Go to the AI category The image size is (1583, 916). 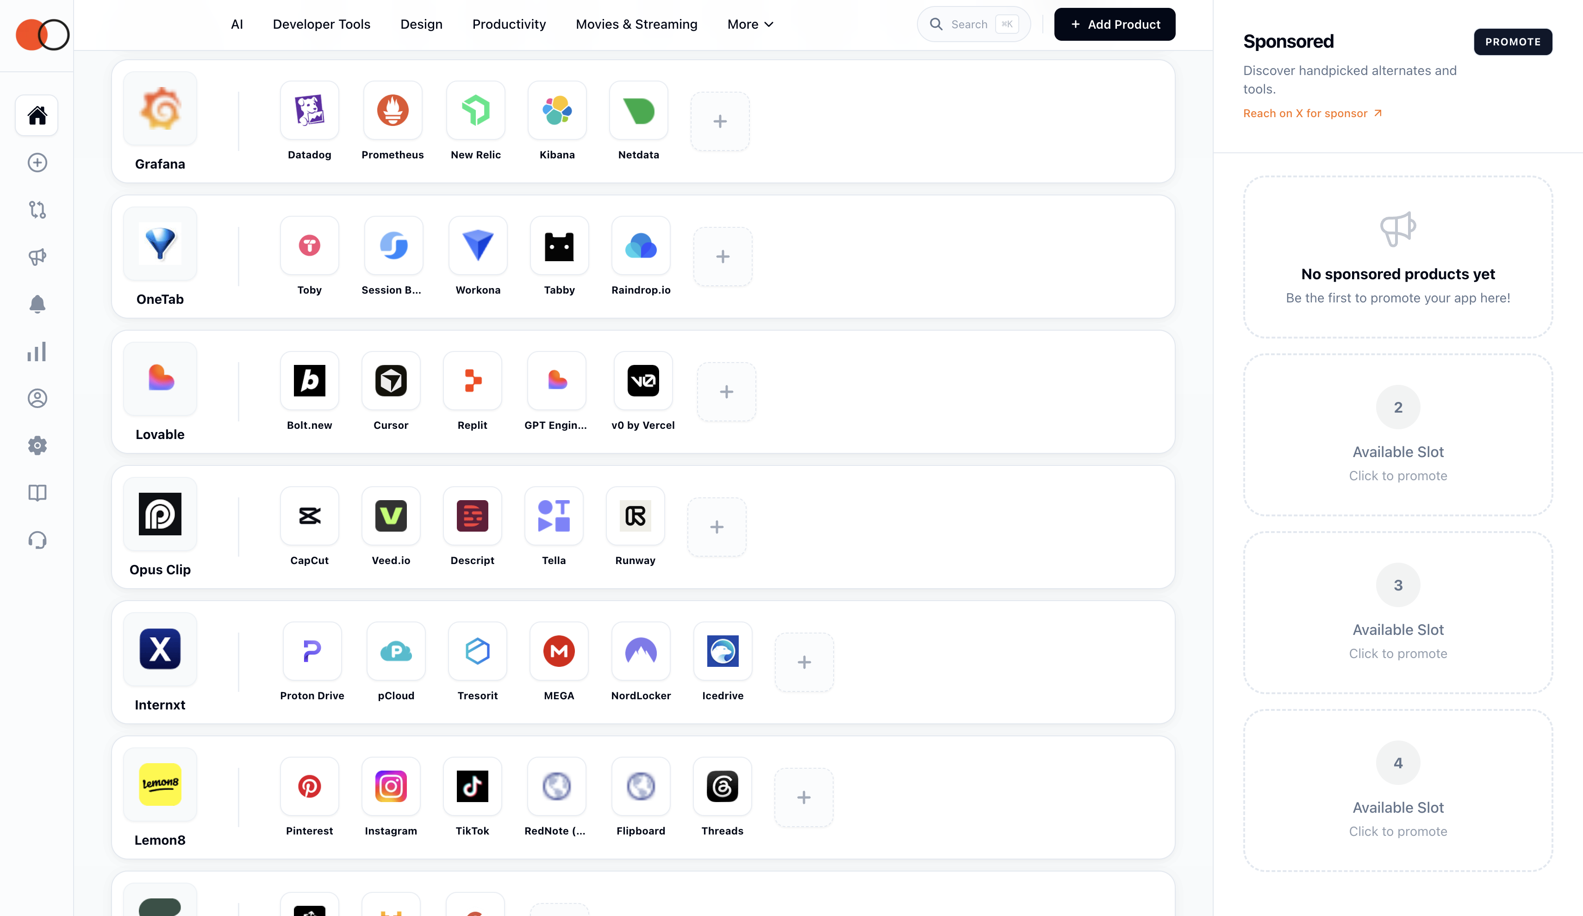237,25
